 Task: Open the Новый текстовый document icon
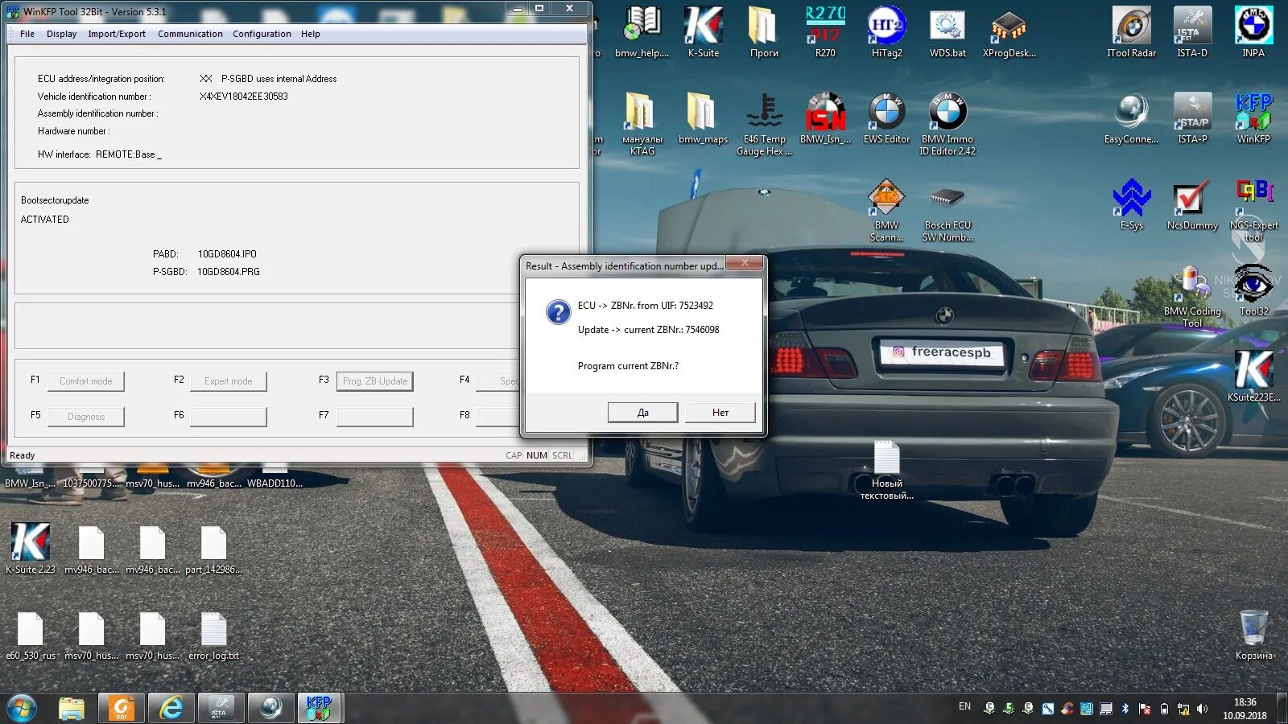point(886,470)
